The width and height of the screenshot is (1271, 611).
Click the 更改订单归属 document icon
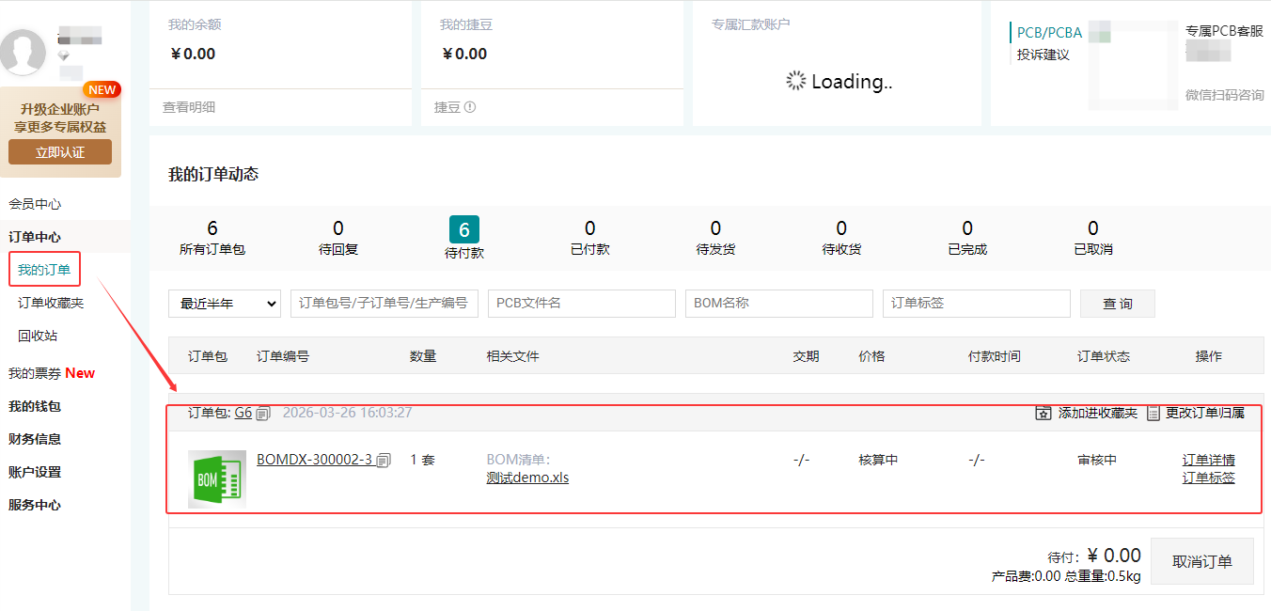coord(1153,414)
